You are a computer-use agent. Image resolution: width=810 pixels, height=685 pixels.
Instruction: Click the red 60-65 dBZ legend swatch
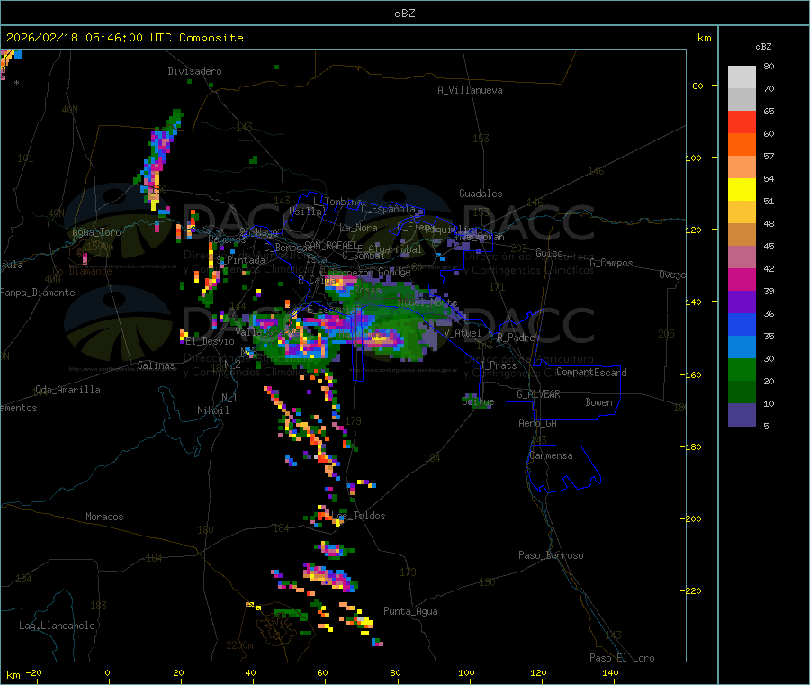pyautogui.click(x=742, y=122)
